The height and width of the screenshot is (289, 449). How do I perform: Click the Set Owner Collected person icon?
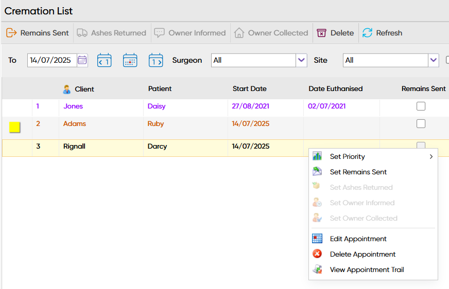point(317,218)
